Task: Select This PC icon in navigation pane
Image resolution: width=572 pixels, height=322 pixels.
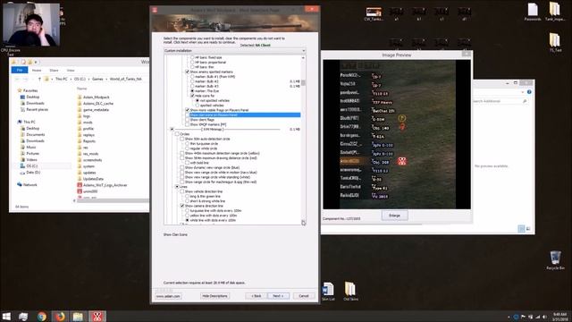Action: click(20, 122)
